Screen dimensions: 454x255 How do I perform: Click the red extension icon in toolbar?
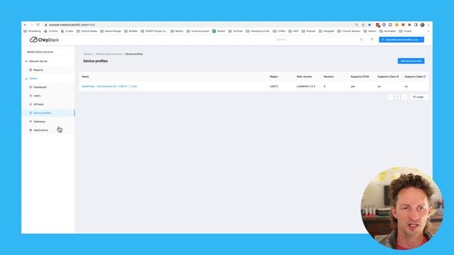[377, 25]
